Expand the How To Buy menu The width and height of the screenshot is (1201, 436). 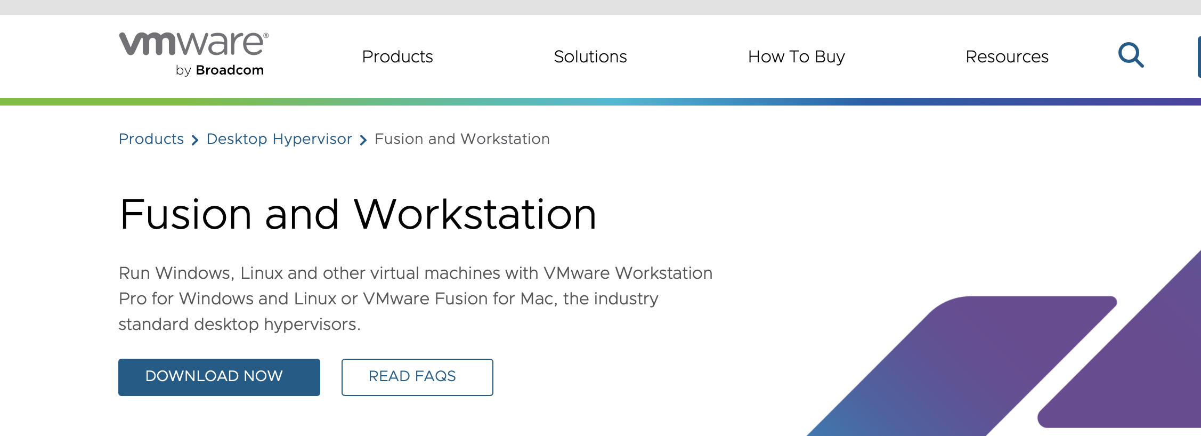coord(796,56)
